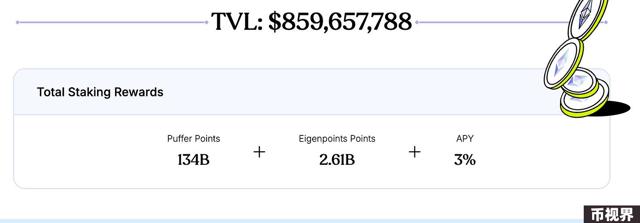The width and height of the screenshot is (640, 223).
Task: Click the APY label
Action: coord(465,138)
